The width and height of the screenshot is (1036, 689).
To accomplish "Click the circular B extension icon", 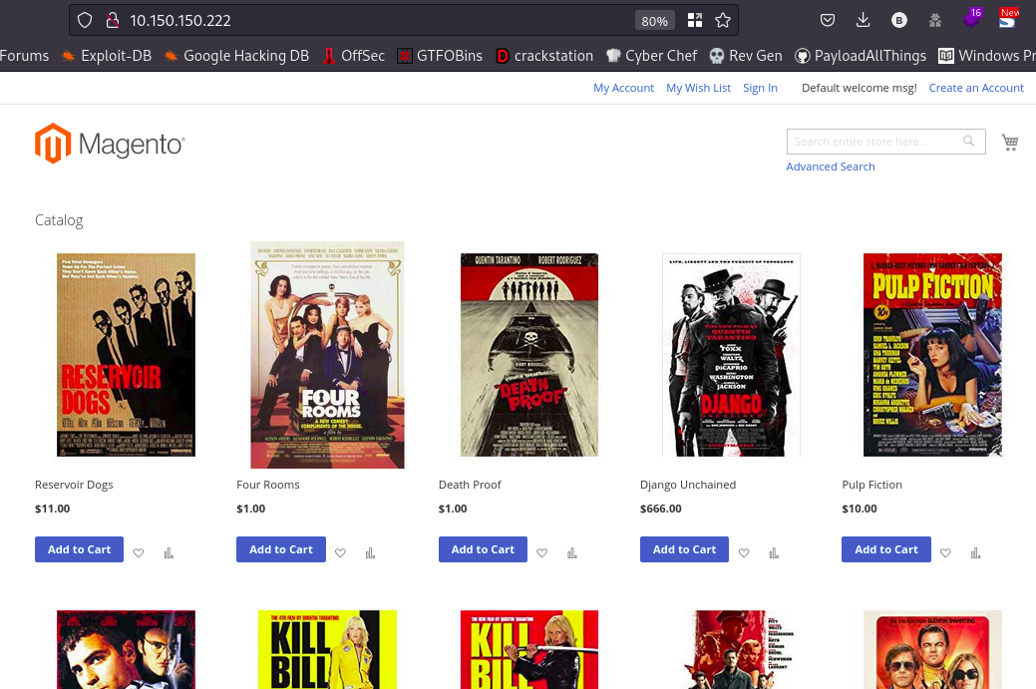I will tap(898, 21).
